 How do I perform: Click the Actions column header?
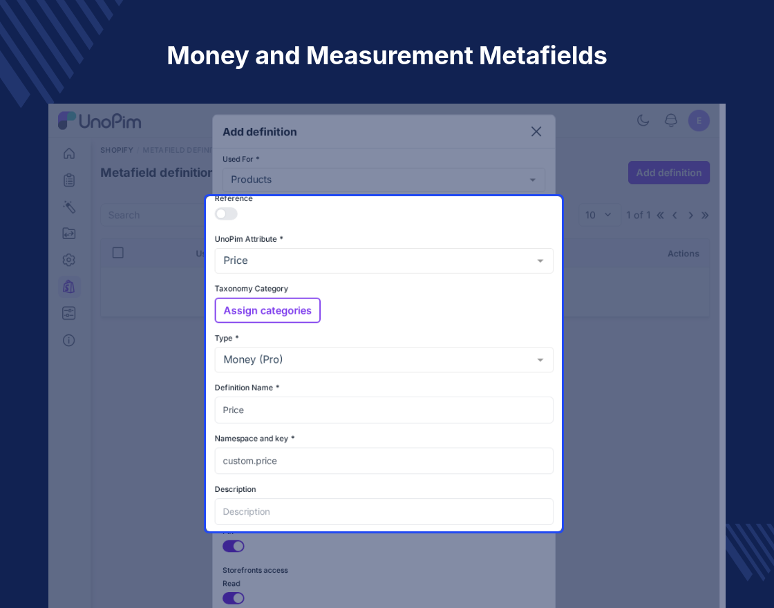tap(683, 254)
